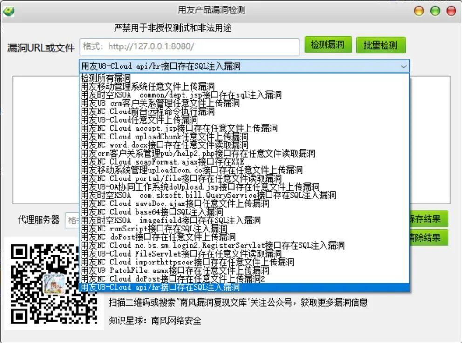Screen dimensions: 462x343
Task: Pick 用友NC Cloud accept.jsp file upload option
Action: tap(244, 128)
